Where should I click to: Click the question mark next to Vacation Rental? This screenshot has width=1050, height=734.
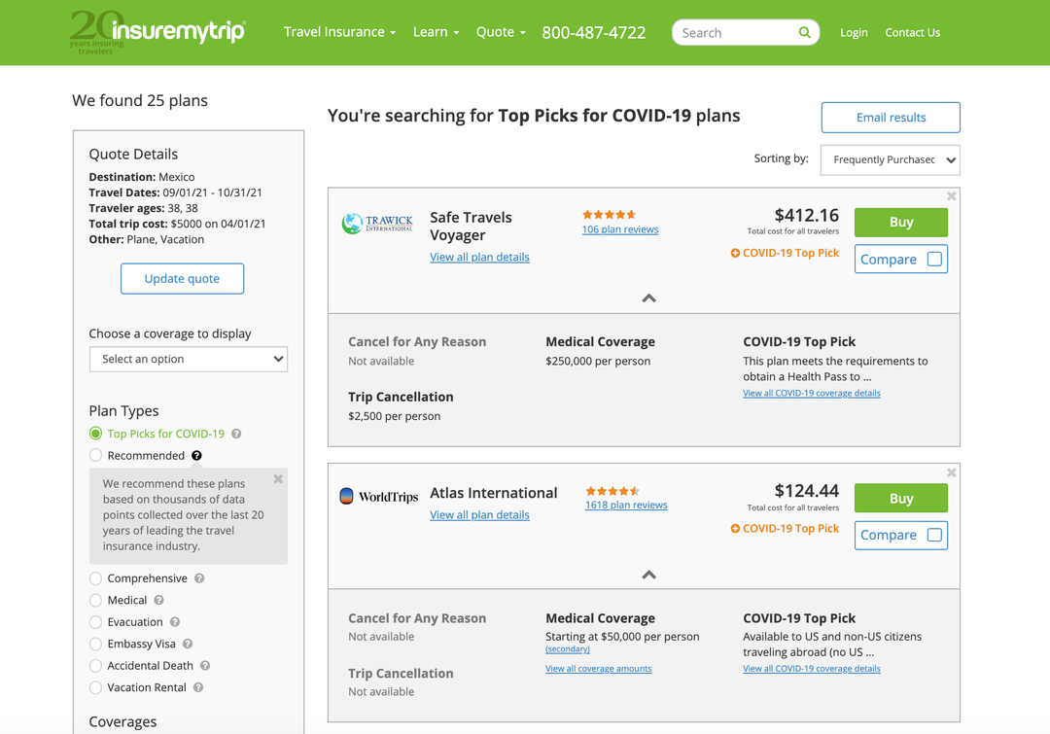(x=197, y=687)
